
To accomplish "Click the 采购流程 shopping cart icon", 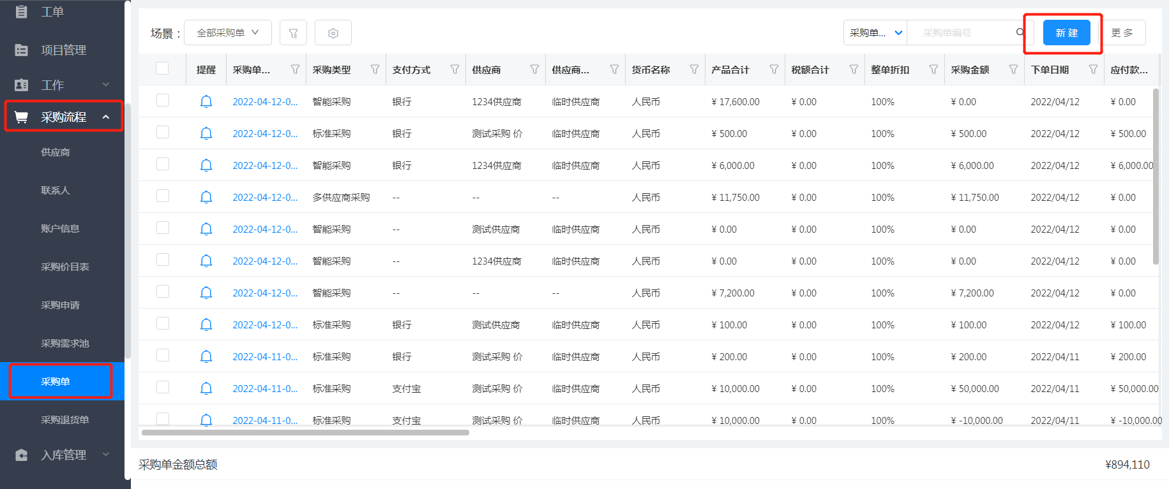I will pyautogui.click(x=21, y=117).
